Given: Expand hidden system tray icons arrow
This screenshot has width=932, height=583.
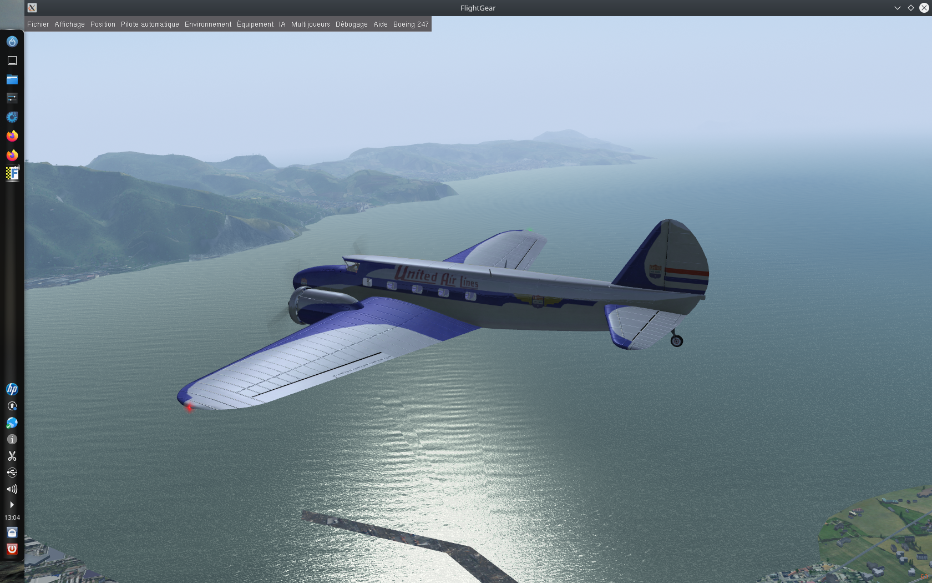Looking at the screenshot, I should pyautogui.click(x=12, y=505).
